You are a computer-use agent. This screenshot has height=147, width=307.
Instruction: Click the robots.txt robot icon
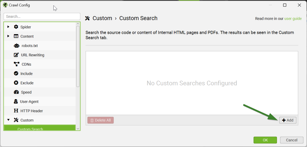(16, 46)
